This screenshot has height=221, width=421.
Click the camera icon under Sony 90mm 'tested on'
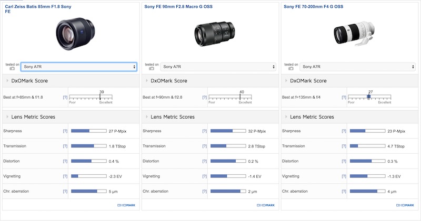click(x=152, y=69)
